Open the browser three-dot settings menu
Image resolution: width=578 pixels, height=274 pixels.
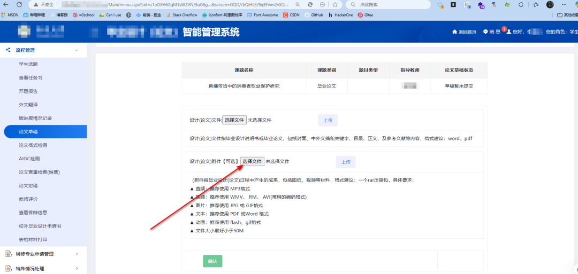tap(565, 5)
